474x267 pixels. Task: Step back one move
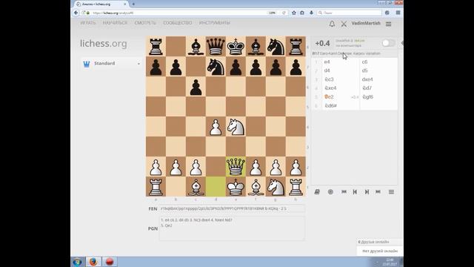click(355, 192)
